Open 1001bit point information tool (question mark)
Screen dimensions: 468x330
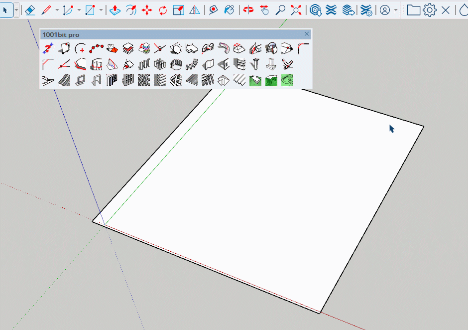(x=48, y=48)
